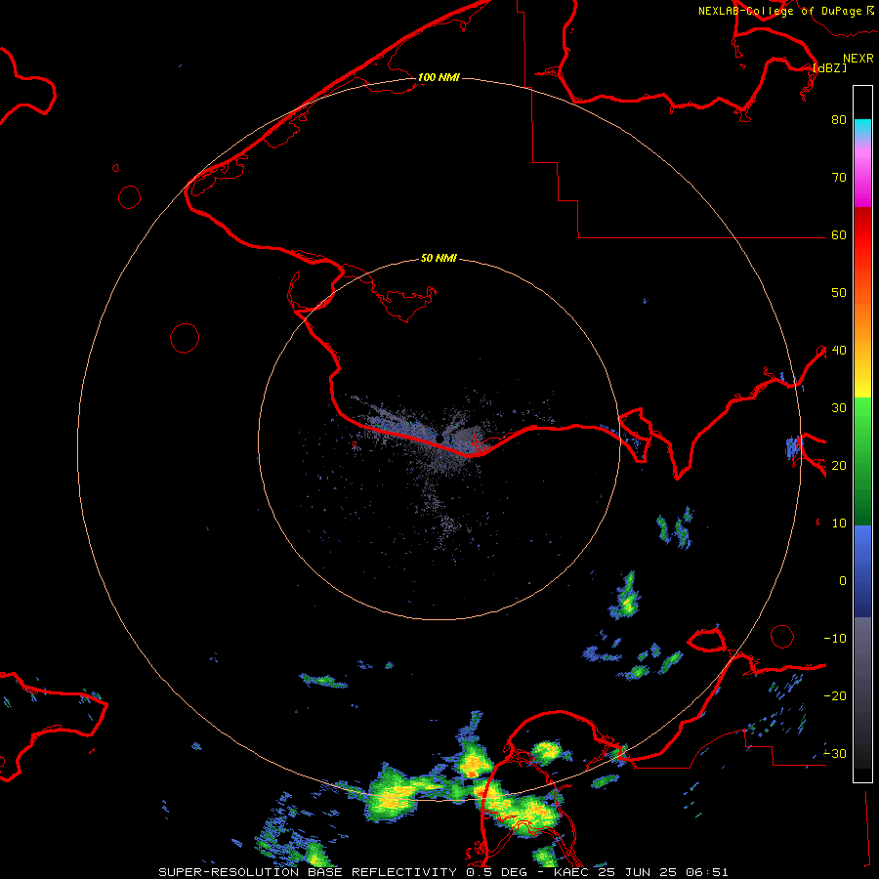Click the 30 value on the dBZ scale
Image resolution: width=879 pixels, height=879 pixels.
pos(839,407)
